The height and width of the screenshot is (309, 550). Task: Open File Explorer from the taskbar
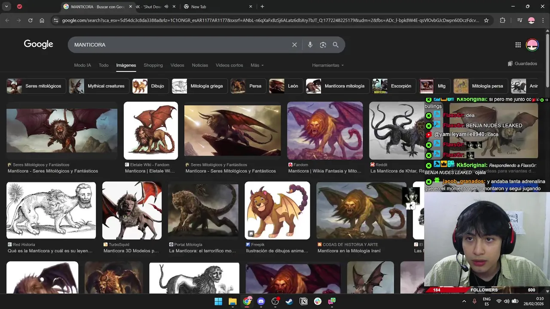pyautogui.click(x=232, y=301)
